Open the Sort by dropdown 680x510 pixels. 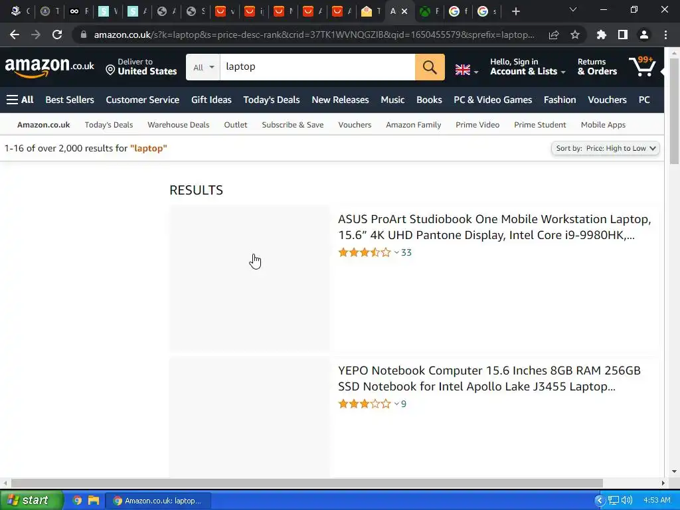(x=606, y=148)
